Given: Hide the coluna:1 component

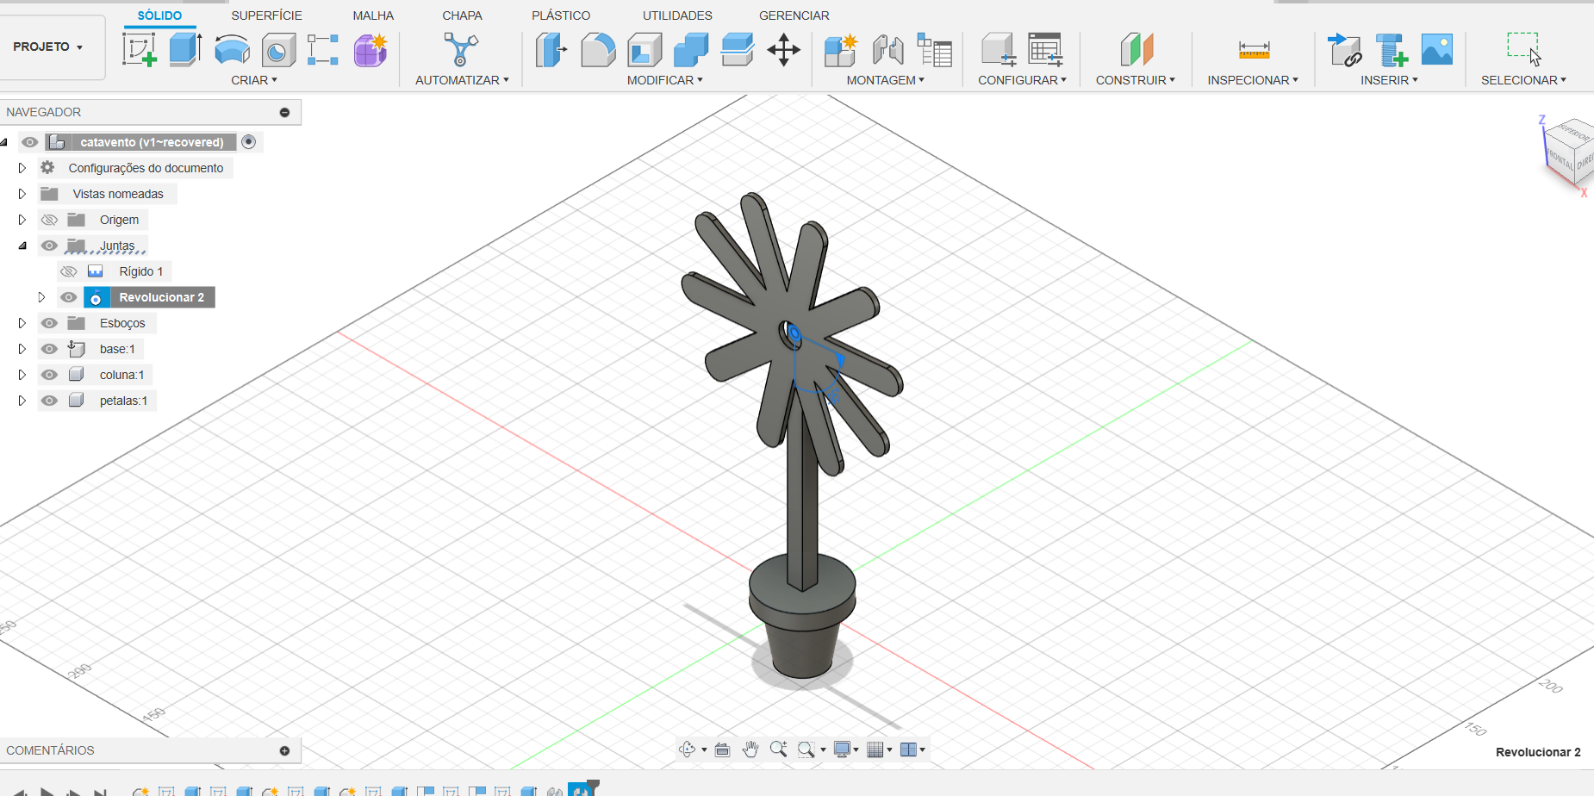Looking at the screenshot, I should 50,375.
